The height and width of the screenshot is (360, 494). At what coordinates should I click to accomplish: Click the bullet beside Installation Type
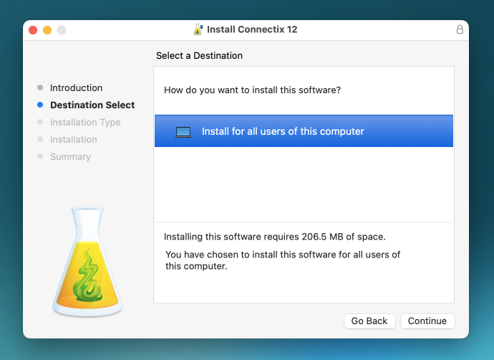pos(40,123)
